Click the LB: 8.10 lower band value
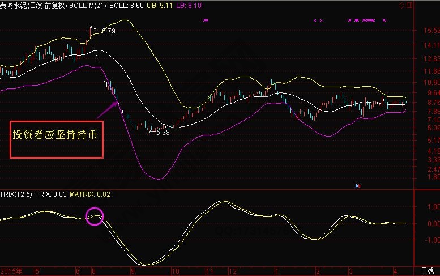The height and width of the screenshot is (276, 440). (189, 6)
